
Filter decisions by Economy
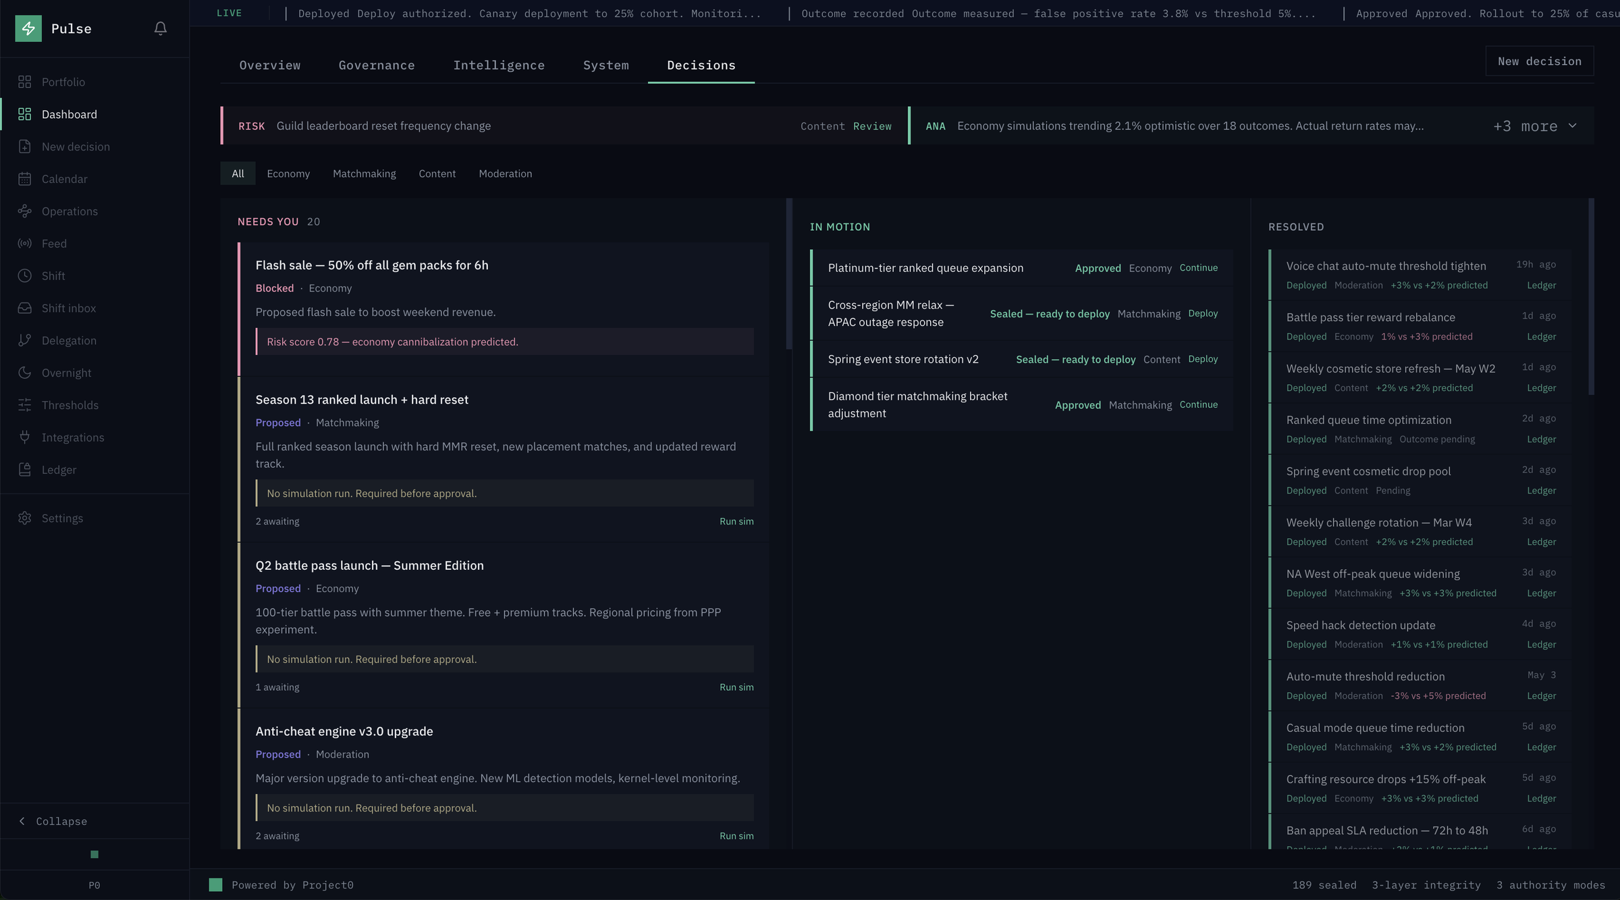point(288,174)
